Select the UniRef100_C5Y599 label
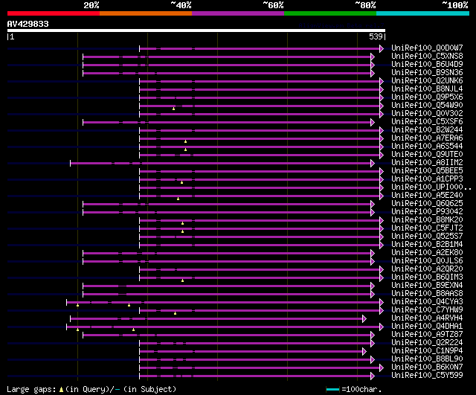Screen dimensions: 476x395 pos(427,376)
